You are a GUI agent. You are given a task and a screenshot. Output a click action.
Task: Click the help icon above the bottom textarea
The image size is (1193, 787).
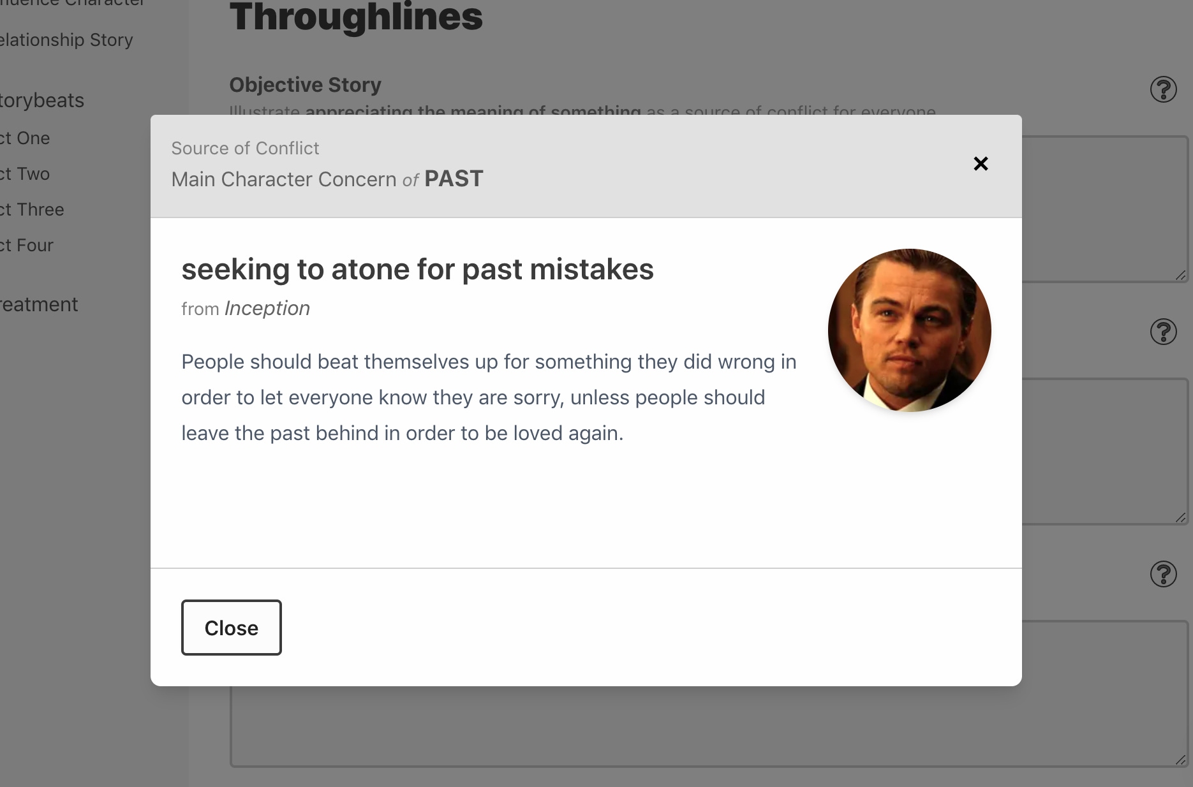pos(1163,574)
